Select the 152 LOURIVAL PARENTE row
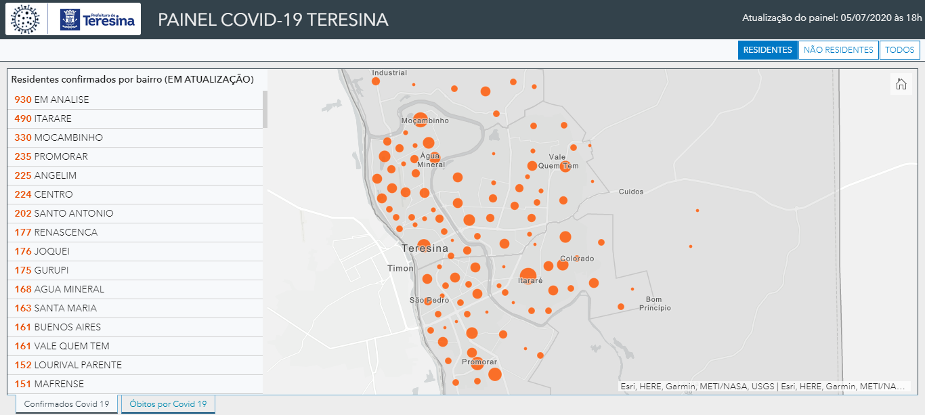This screenshot has width=925, height=415. 135,365
